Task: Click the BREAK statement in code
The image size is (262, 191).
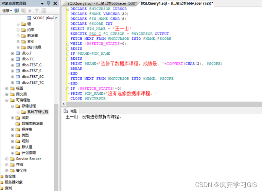Action: pos(76,69)
